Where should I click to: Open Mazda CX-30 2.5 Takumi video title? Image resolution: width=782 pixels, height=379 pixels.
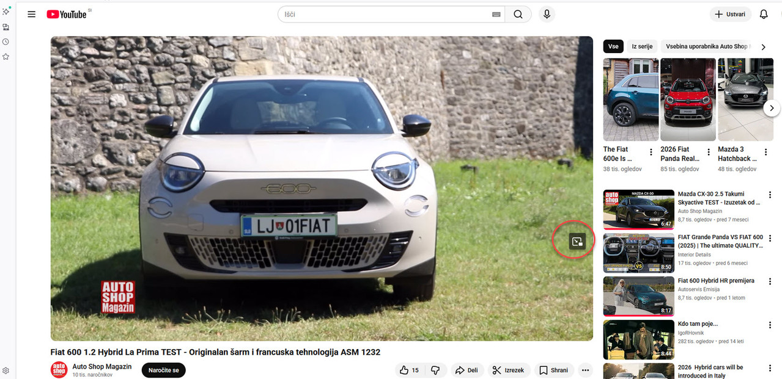719,198
